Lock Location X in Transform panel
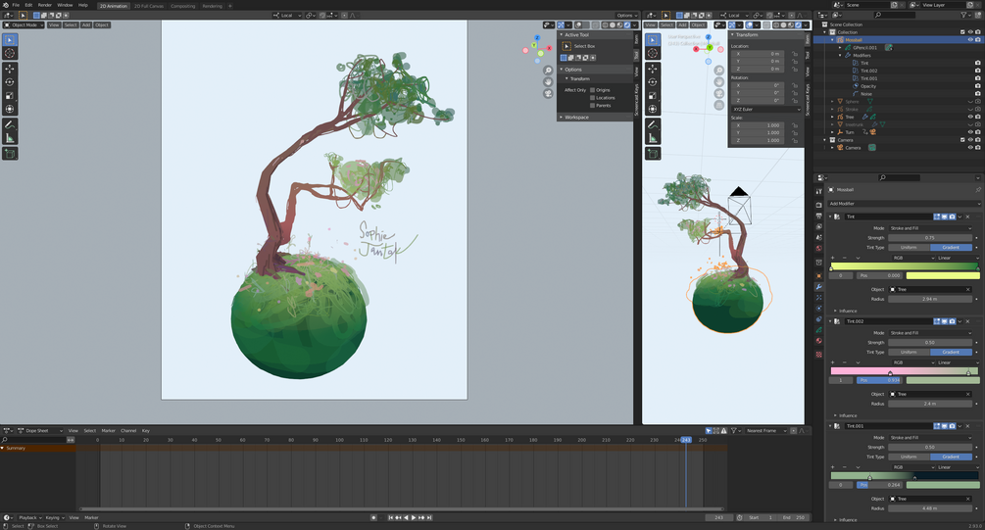Viewport: 985px width, 530px height. click(x=795, y=53)
